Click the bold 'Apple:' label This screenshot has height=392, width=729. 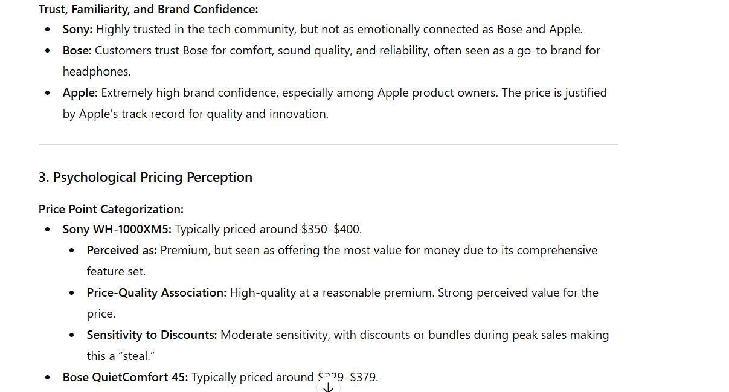(80, 92)
